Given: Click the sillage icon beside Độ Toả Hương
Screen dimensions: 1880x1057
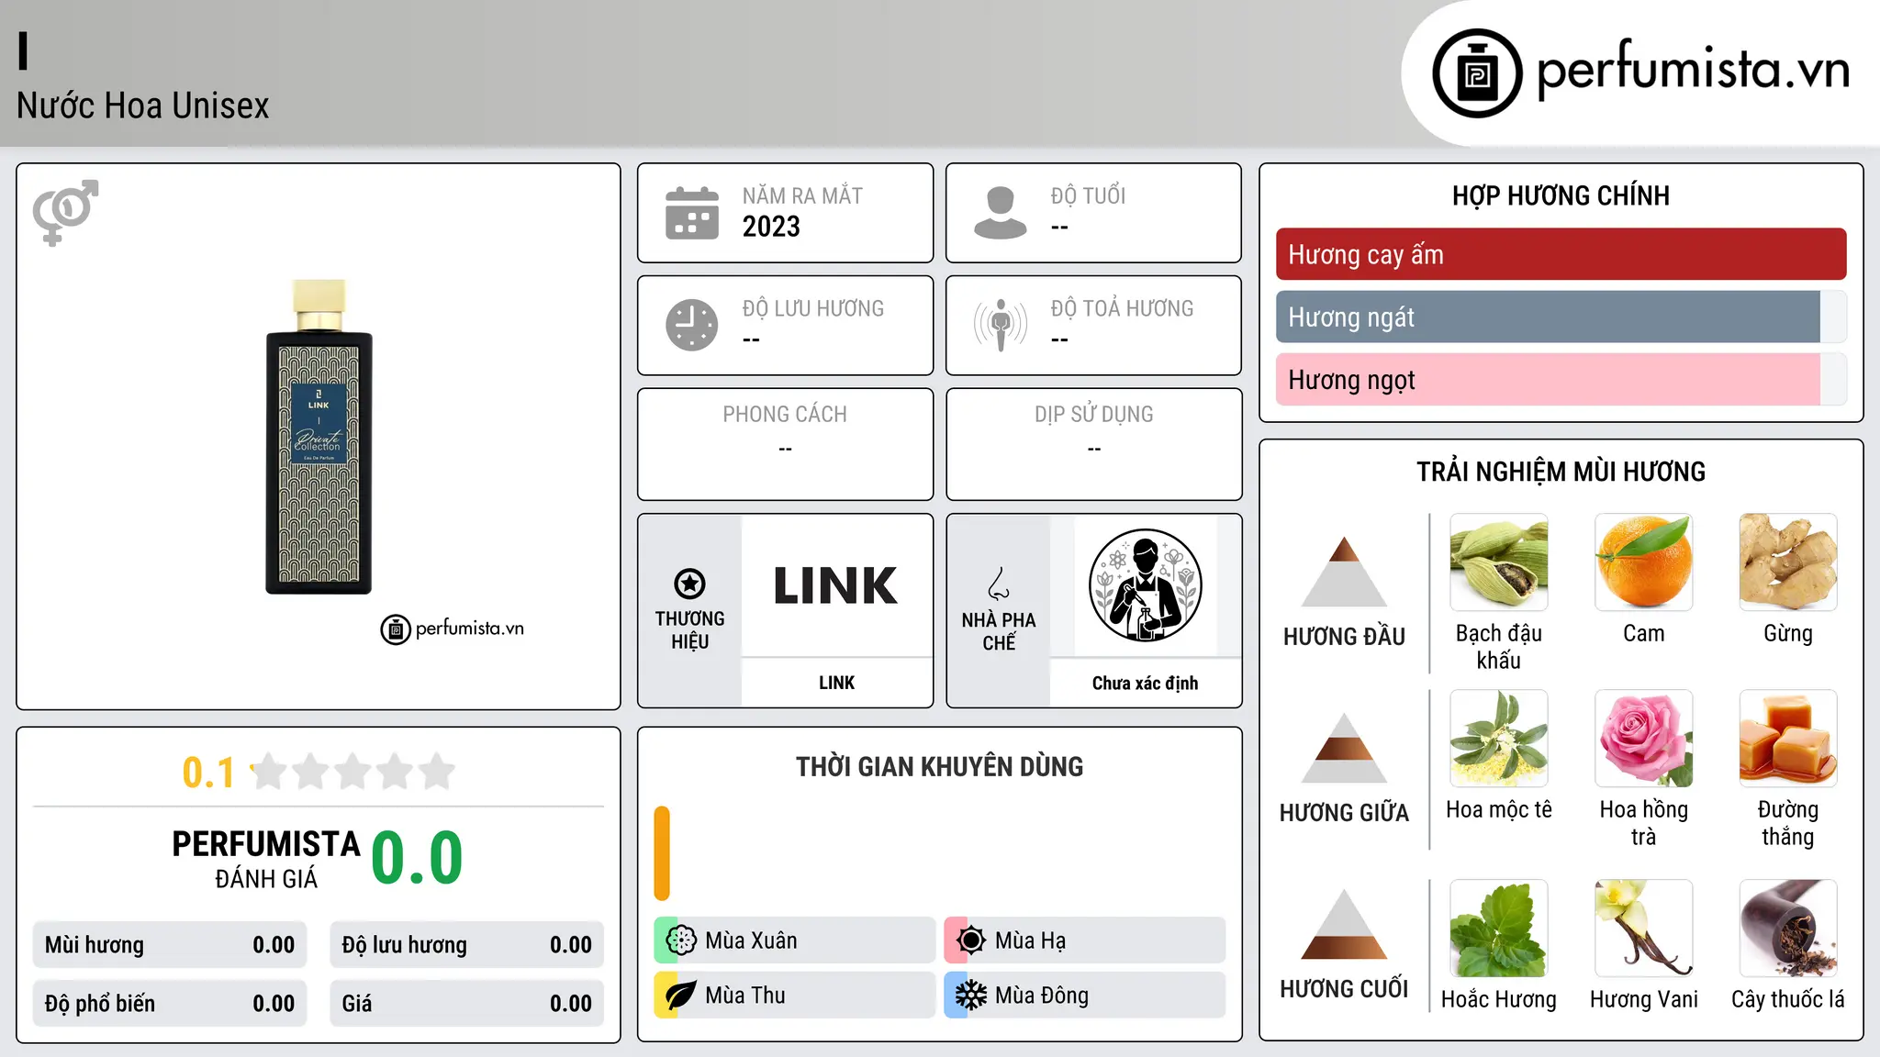Looking at the screenshot, I should pyautogui.click(x=1001, y=325).
